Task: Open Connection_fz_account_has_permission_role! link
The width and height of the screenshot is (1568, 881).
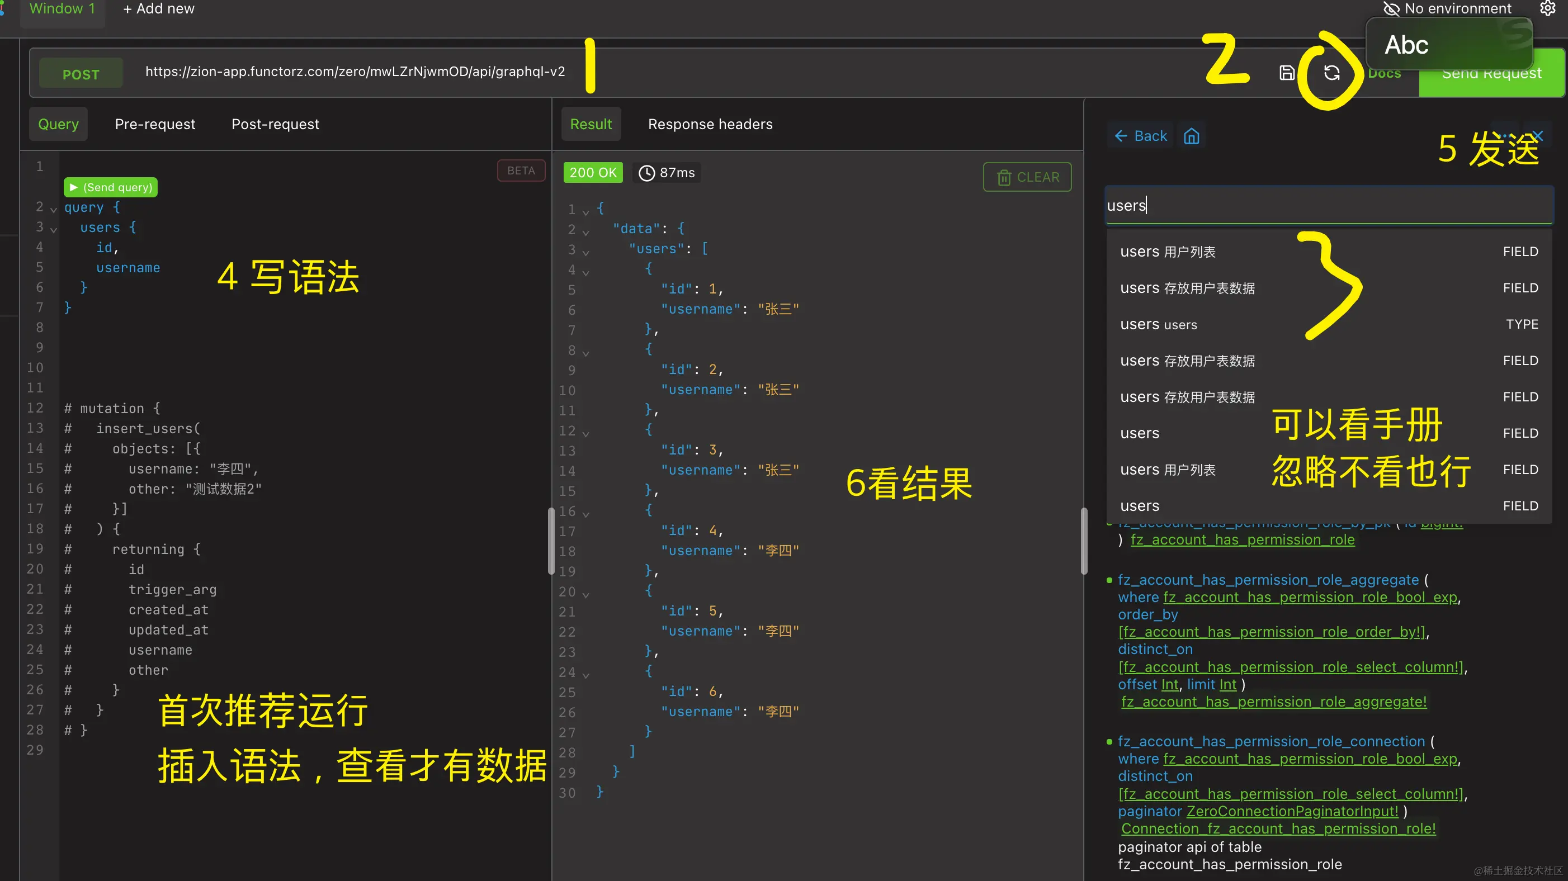Action: pos(1278,829)
